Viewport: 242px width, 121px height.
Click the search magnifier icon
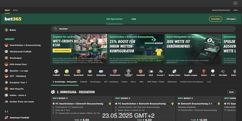[56, 29]
